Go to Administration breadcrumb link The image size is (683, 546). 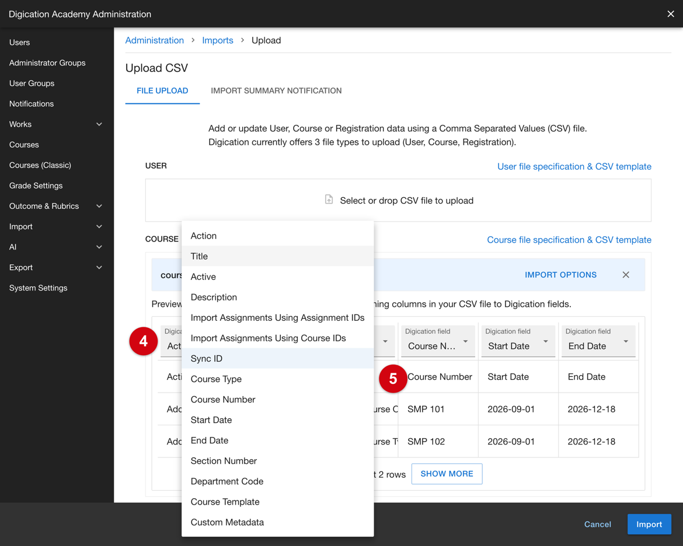point(155,40)
